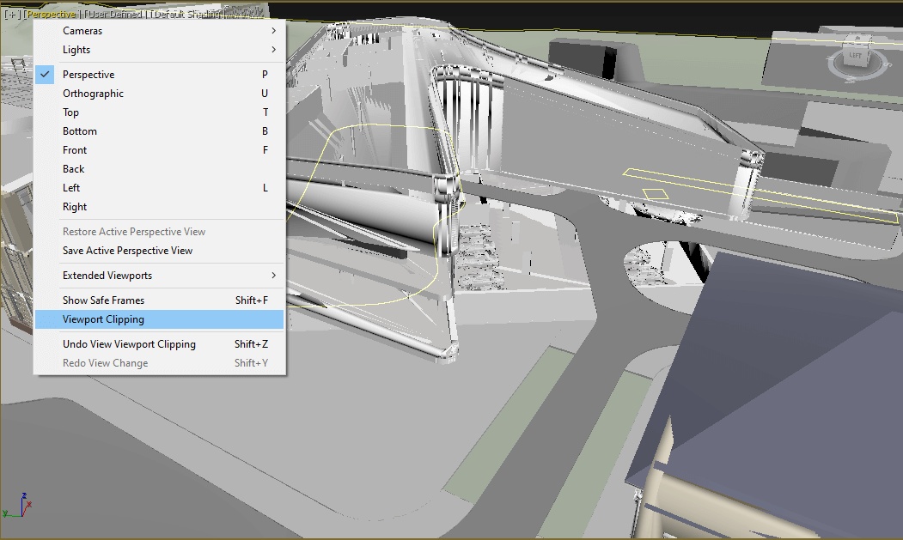Screen dimensions: 903x540
Task: Expand the Lights submenu
Action: tap(76, 50)
